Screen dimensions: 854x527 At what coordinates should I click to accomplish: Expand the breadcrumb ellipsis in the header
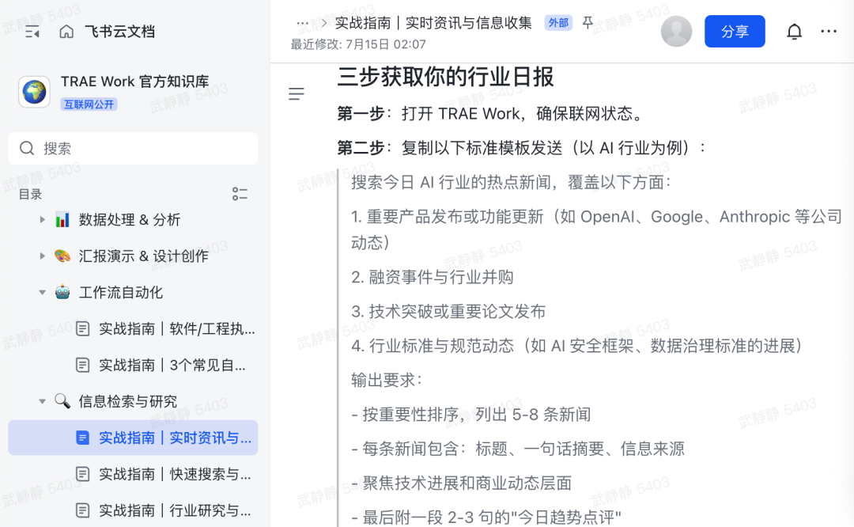302,23
